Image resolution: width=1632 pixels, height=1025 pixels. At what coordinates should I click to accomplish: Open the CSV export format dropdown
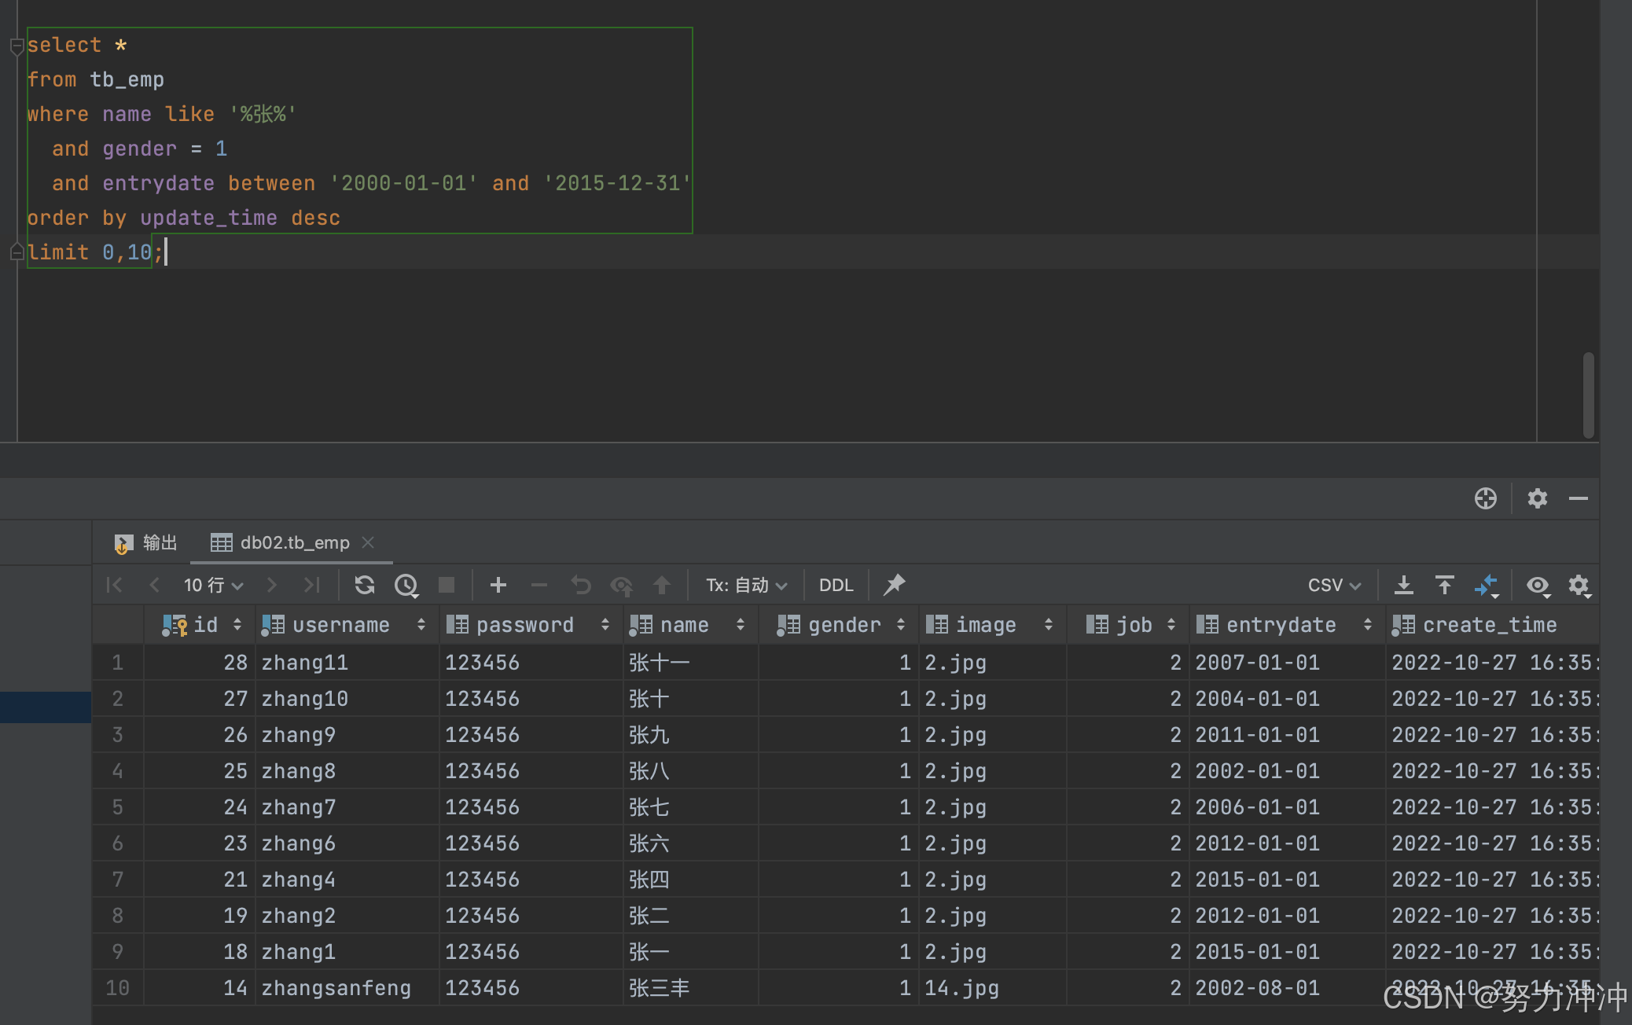1333,585
